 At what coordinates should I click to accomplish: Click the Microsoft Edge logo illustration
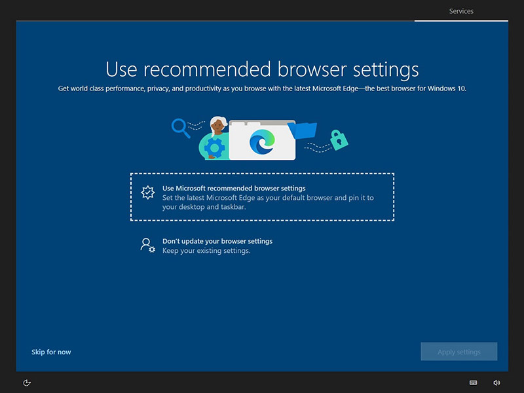coord(262,141)
